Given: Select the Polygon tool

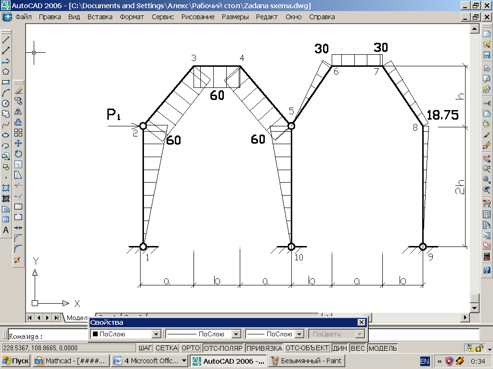Looking at the screenshot, I should tap(6, 72).
